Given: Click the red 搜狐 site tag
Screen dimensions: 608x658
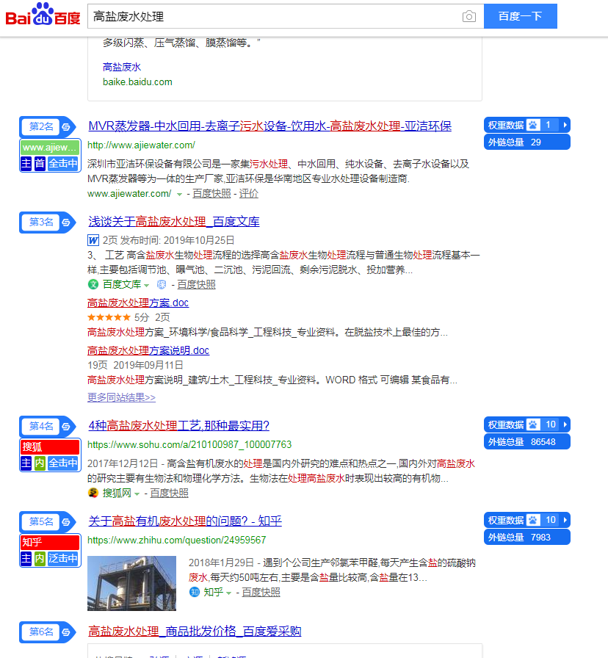Looking at the screenshot, I should [x=50, y=447].
